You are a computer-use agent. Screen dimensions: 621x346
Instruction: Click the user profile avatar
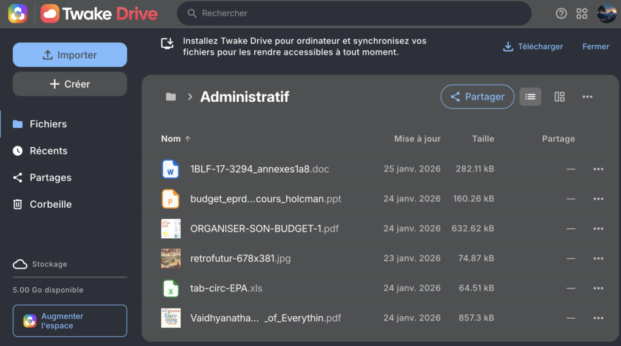point(606,13)
